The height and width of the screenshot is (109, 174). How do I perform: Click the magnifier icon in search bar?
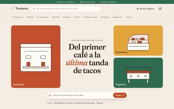[x=34, y=9]
